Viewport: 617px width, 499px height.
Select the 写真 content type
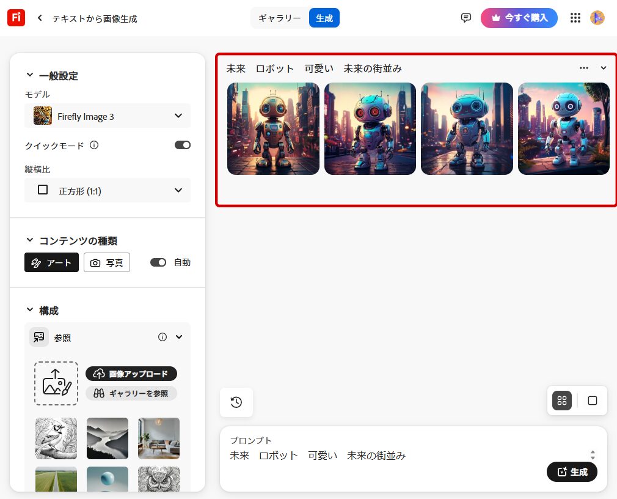107,262
